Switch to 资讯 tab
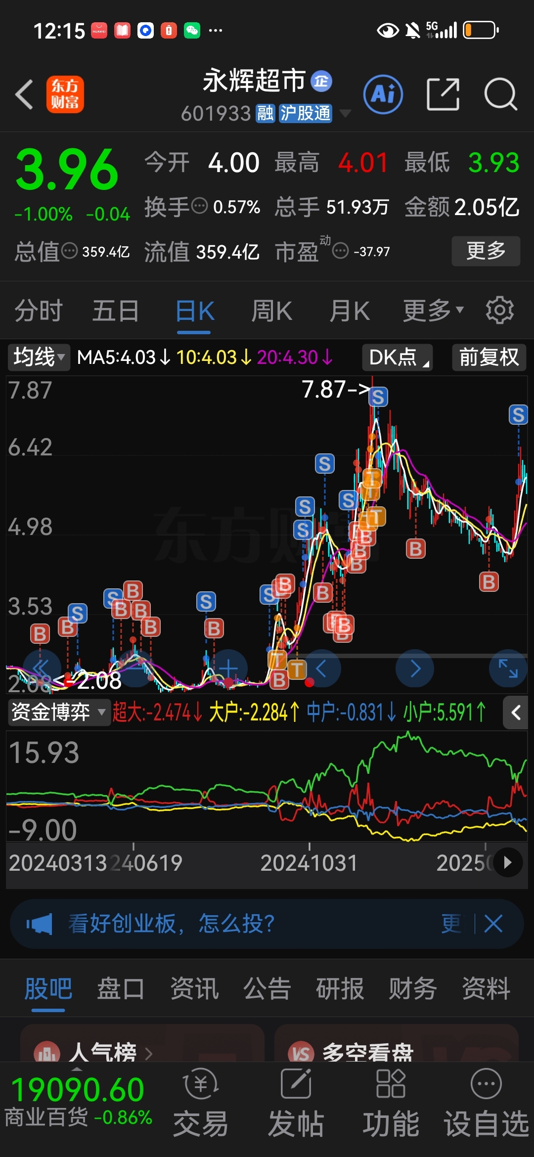 pos(194,989)
